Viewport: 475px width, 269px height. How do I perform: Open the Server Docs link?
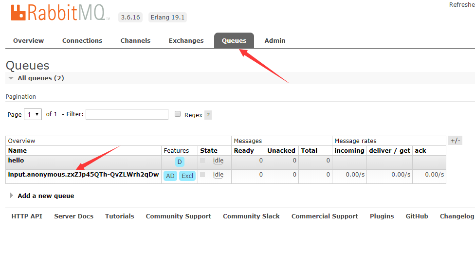pos(73,216)
